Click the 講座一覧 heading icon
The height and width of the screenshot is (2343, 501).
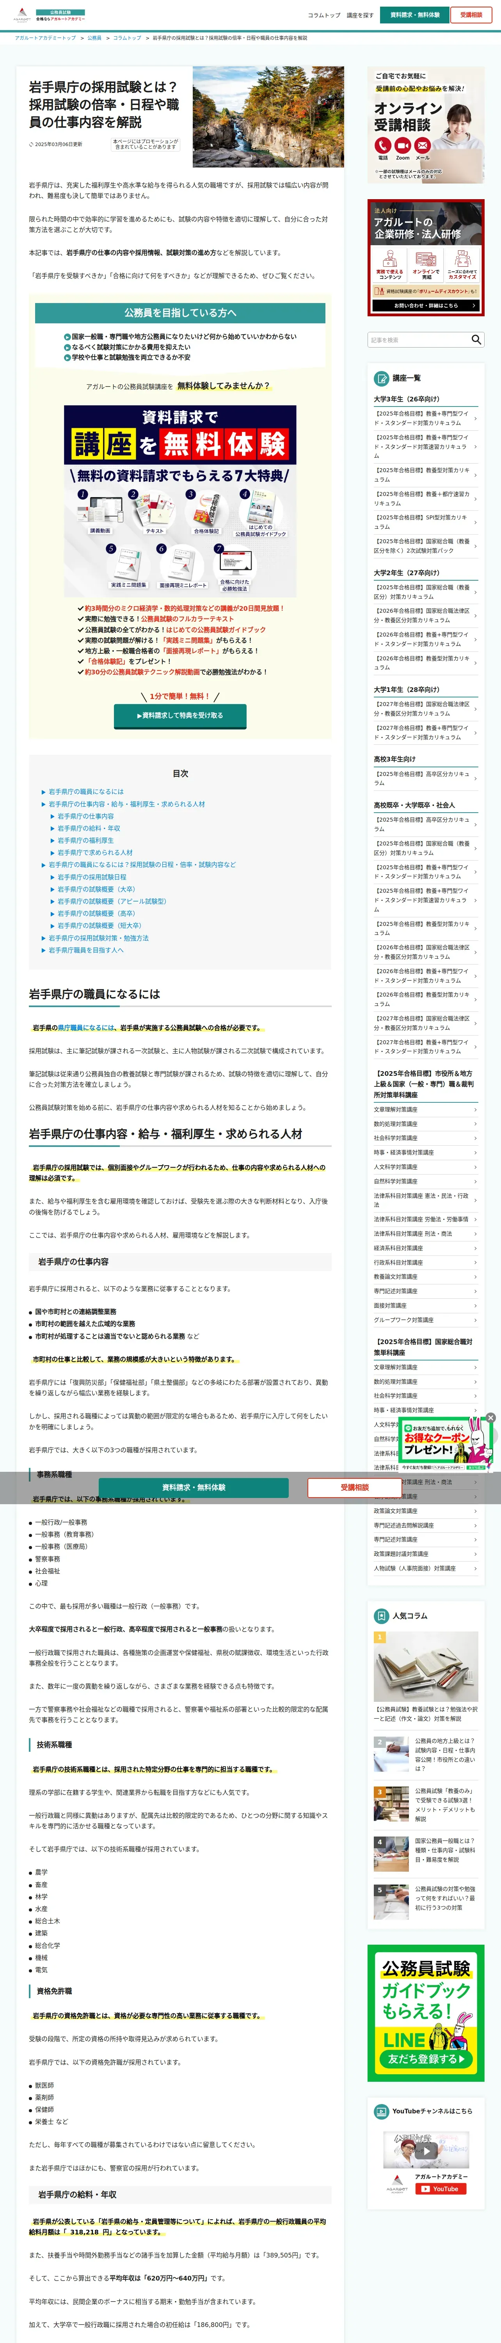coord(382,378)
